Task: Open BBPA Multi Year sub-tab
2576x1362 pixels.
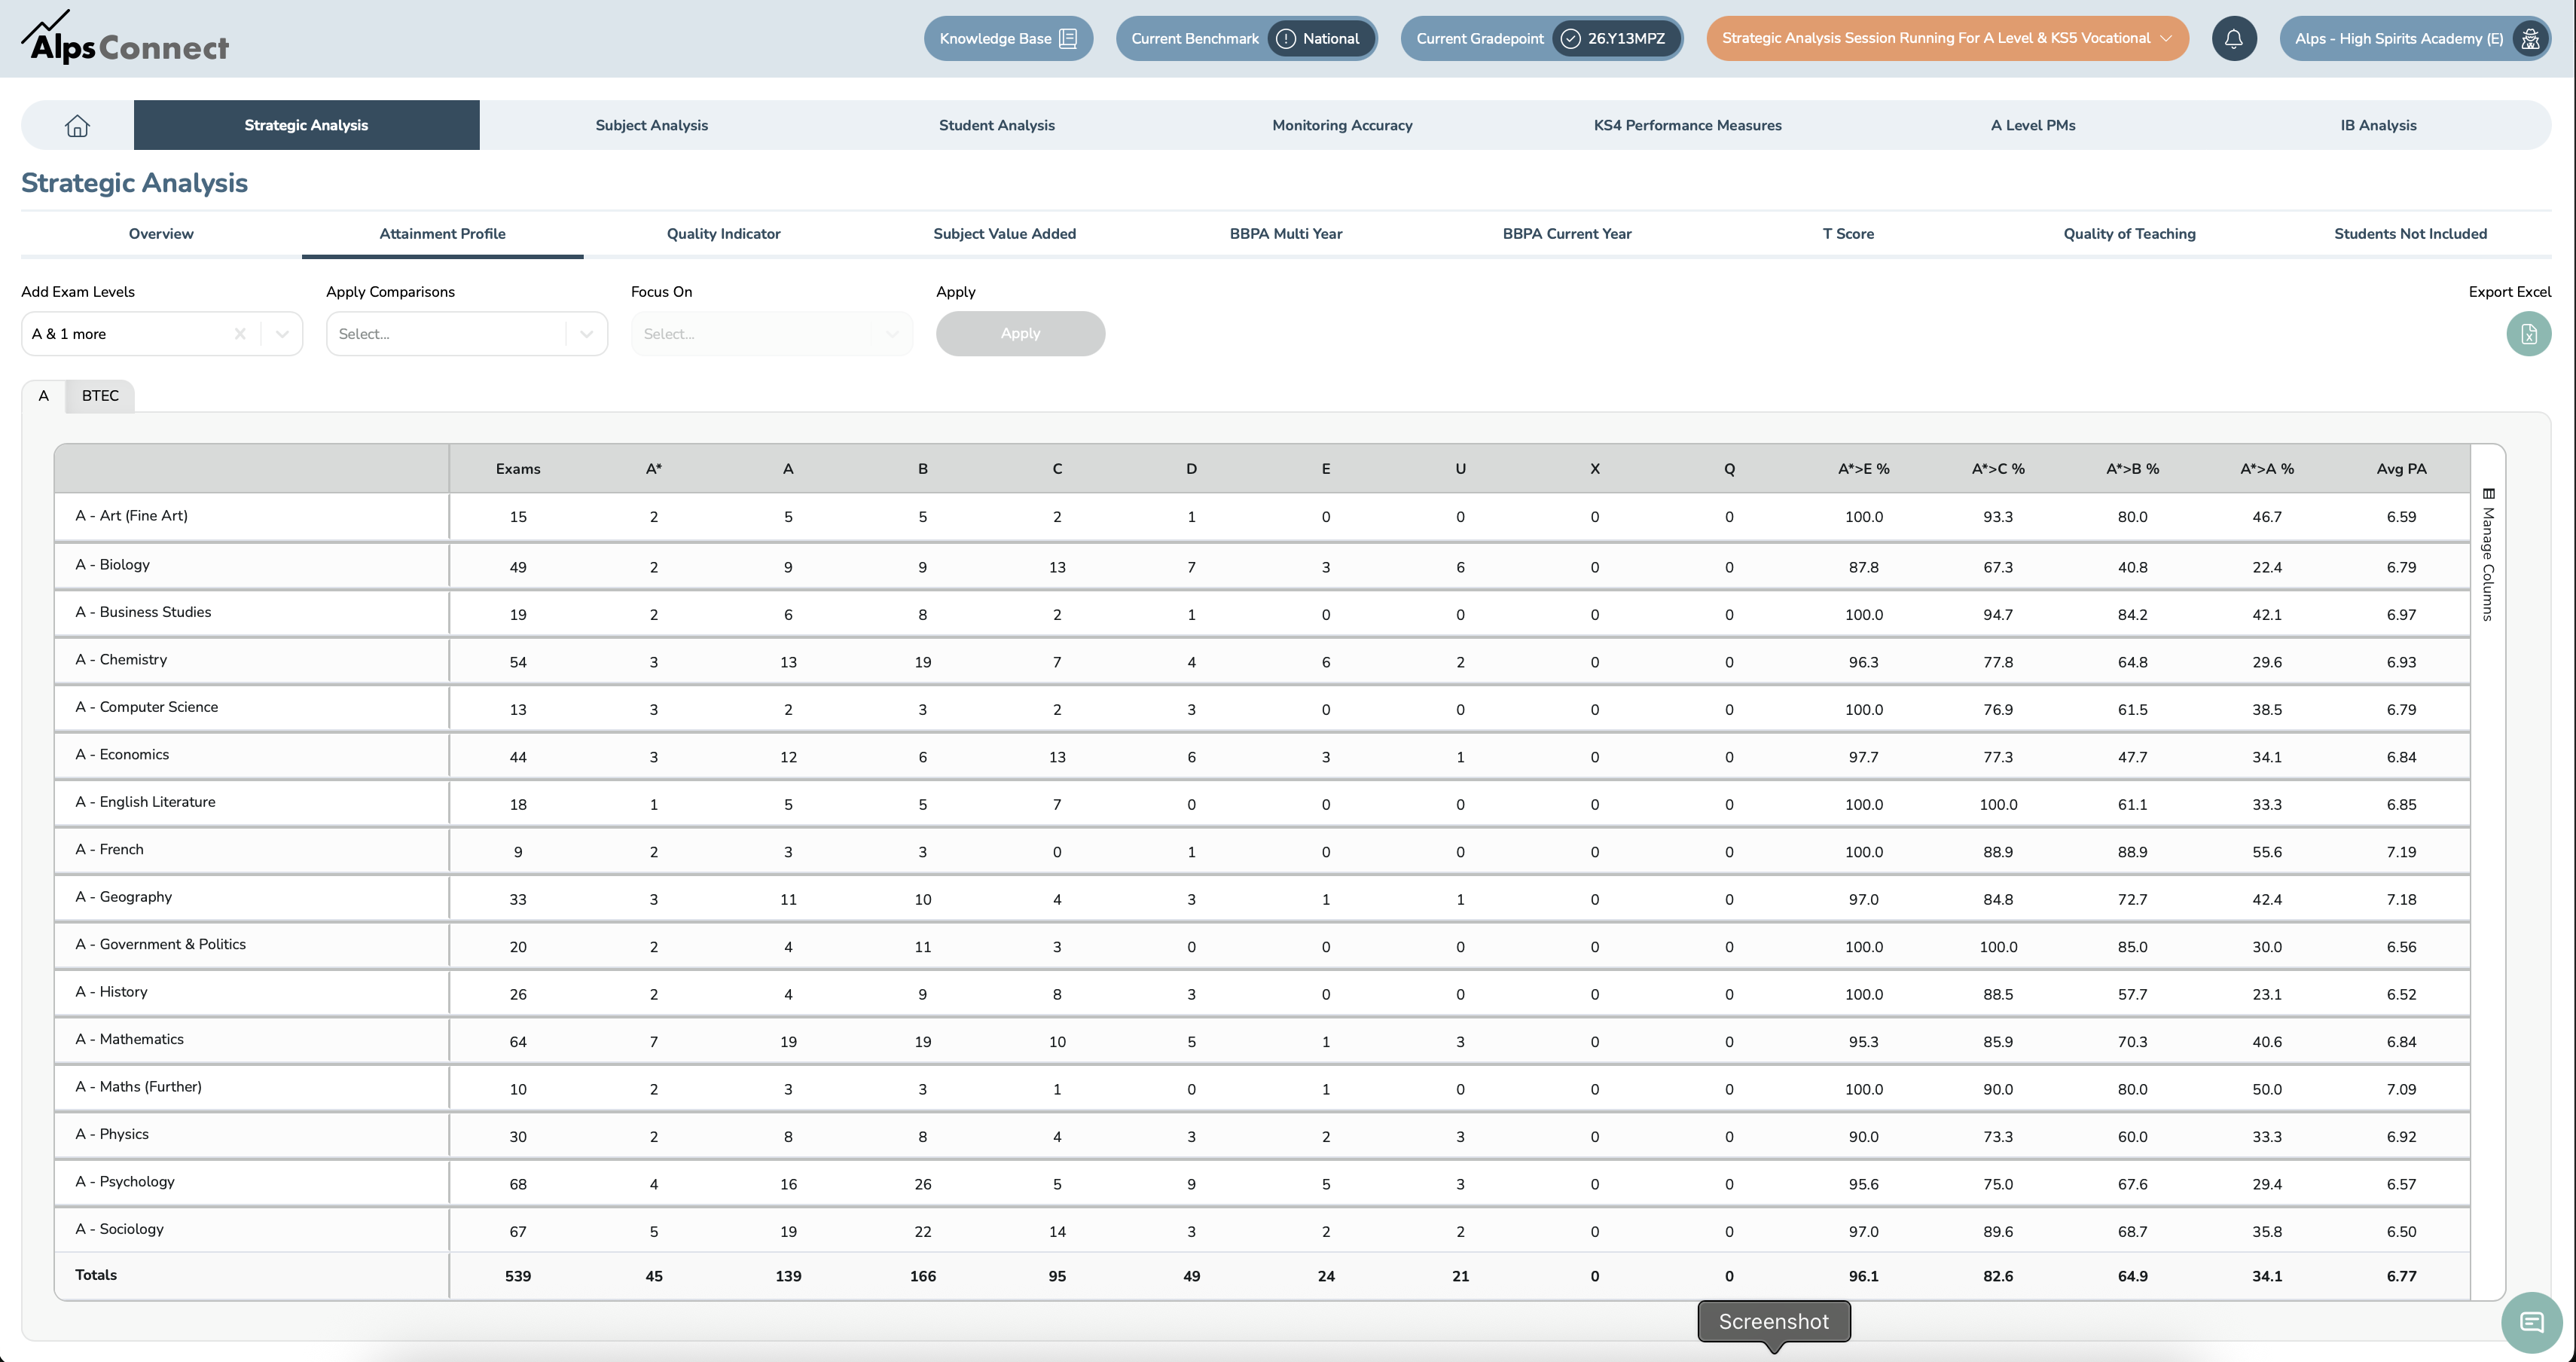Action: tap(1286, 234)
